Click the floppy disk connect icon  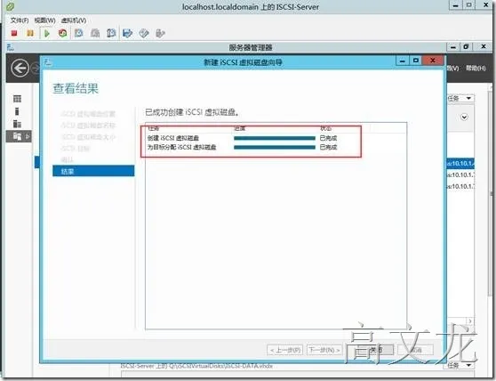coord(127,33)
